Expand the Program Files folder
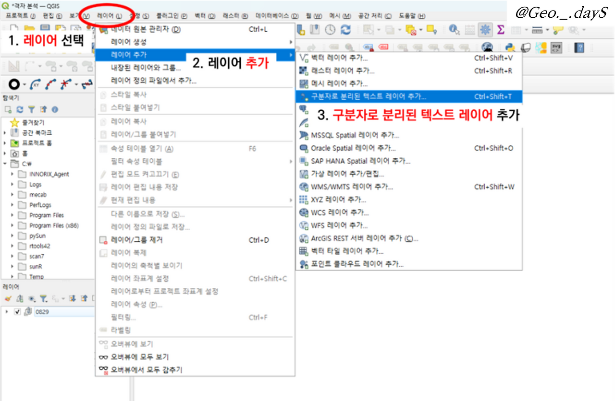615x401 pixels. (x=11, y=215)
